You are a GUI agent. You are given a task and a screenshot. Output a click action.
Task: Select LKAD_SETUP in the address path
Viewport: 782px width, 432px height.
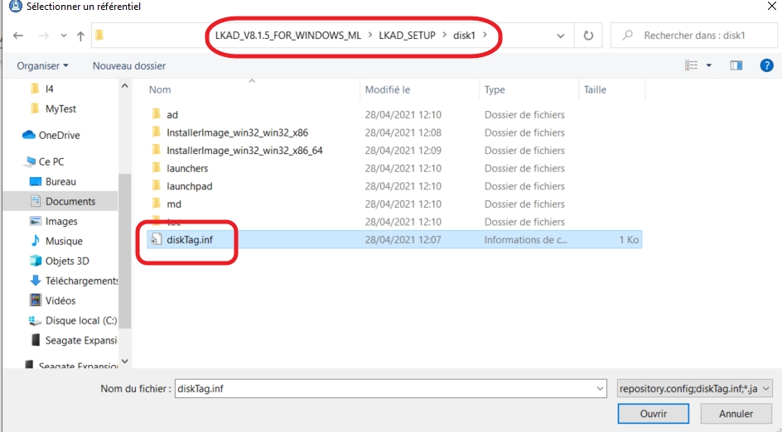[407, 36]
